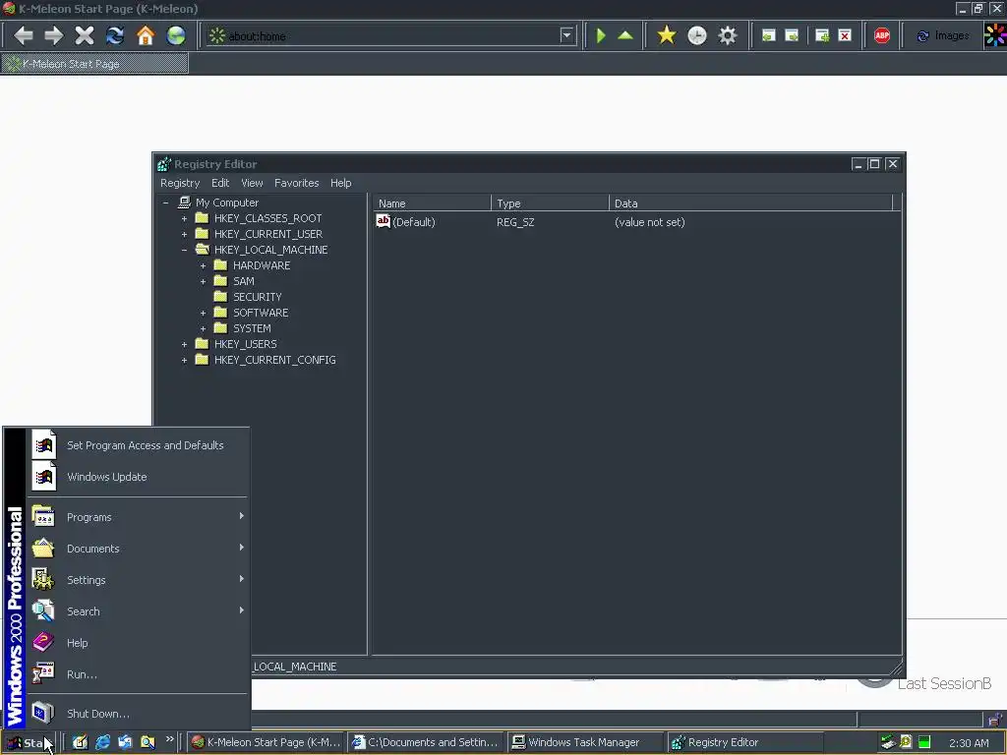This screenshot has height=755, width=1007.
Task: Open the Documents submenu
Action: click(x=138, y=549)
